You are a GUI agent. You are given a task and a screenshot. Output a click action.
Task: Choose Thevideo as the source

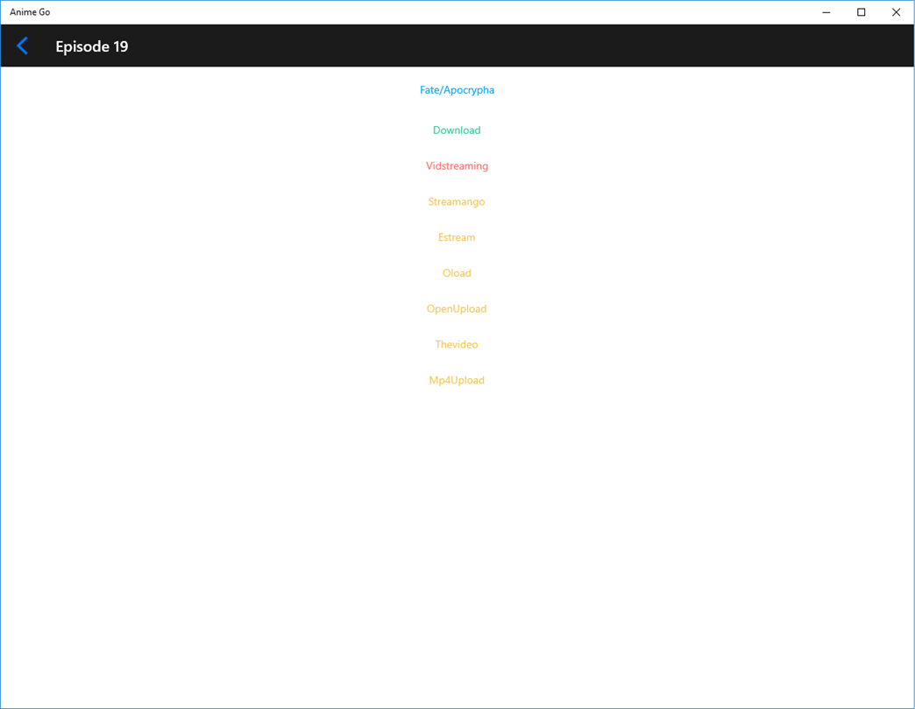457,344
